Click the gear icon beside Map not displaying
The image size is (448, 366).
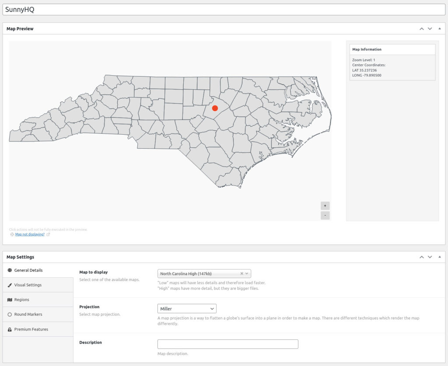coord(12,234)
